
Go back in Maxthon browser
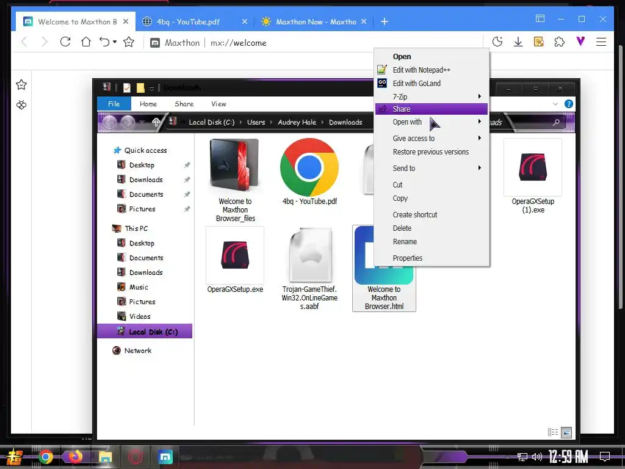(x=24, y=42)
